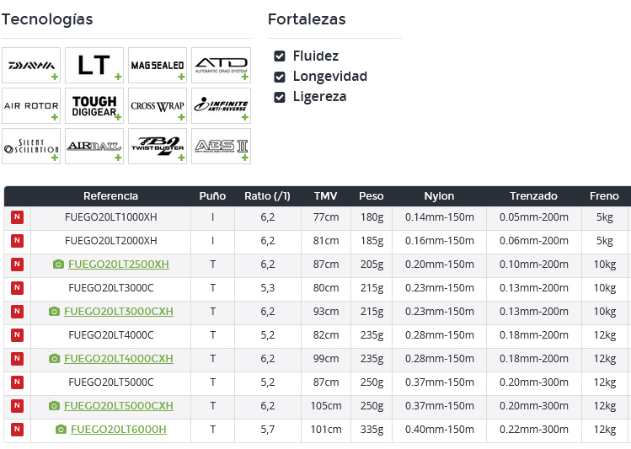Open the FUEGO20LT5000CXH reference link
This screenshot has width=631, height=449.
[119, 405]
